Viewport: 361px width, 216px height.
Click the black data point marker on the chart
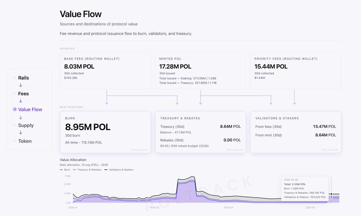pyautogui.click(x=331, y=194)
